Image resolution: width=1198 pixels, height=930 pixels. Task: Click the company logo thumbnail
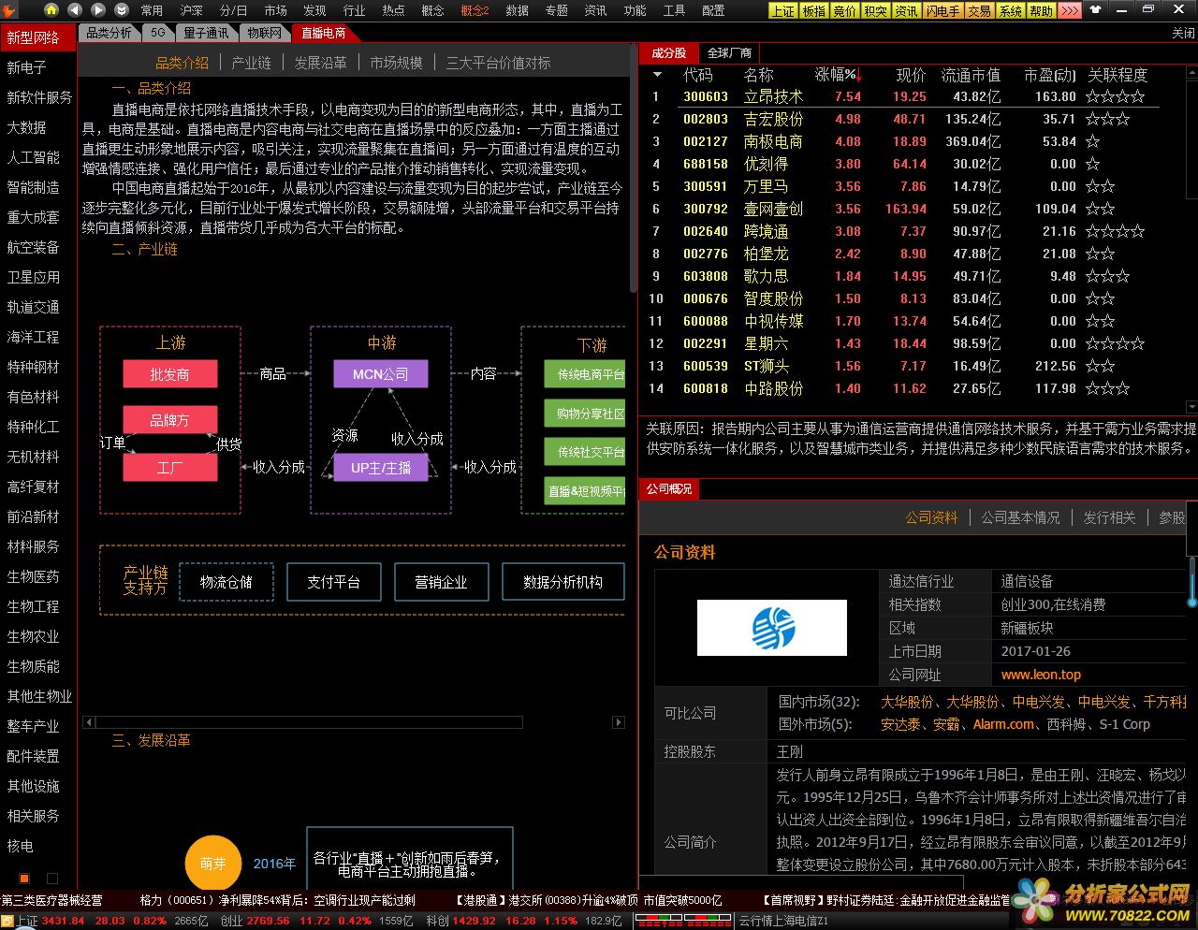pyautogui.click(x=772, y=628)
